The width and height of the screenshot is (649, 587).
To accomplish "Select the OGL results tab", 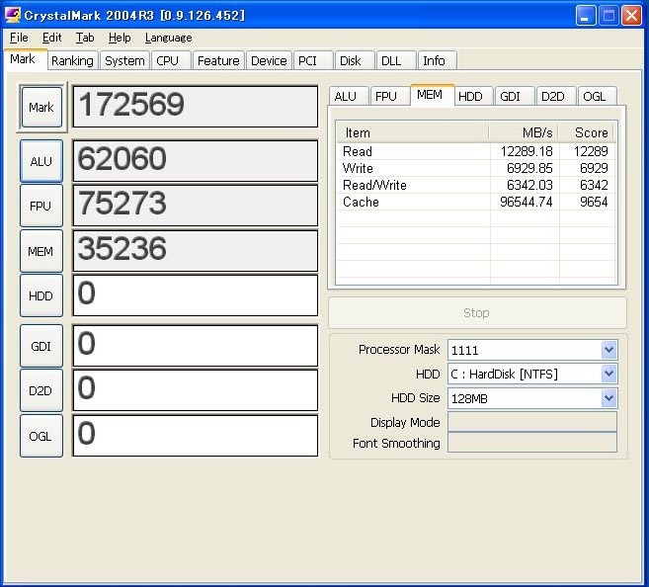I will click(595, 96).
